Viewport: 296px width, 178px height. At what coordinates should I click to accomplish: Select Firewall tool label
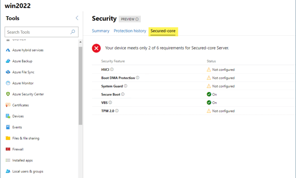pos(18,149)
